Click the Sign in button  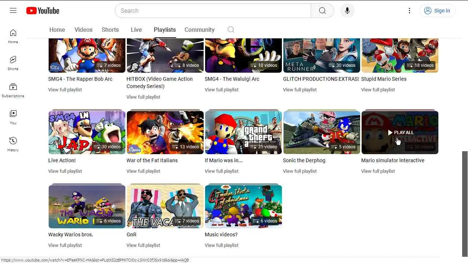(x=437, y=11)
